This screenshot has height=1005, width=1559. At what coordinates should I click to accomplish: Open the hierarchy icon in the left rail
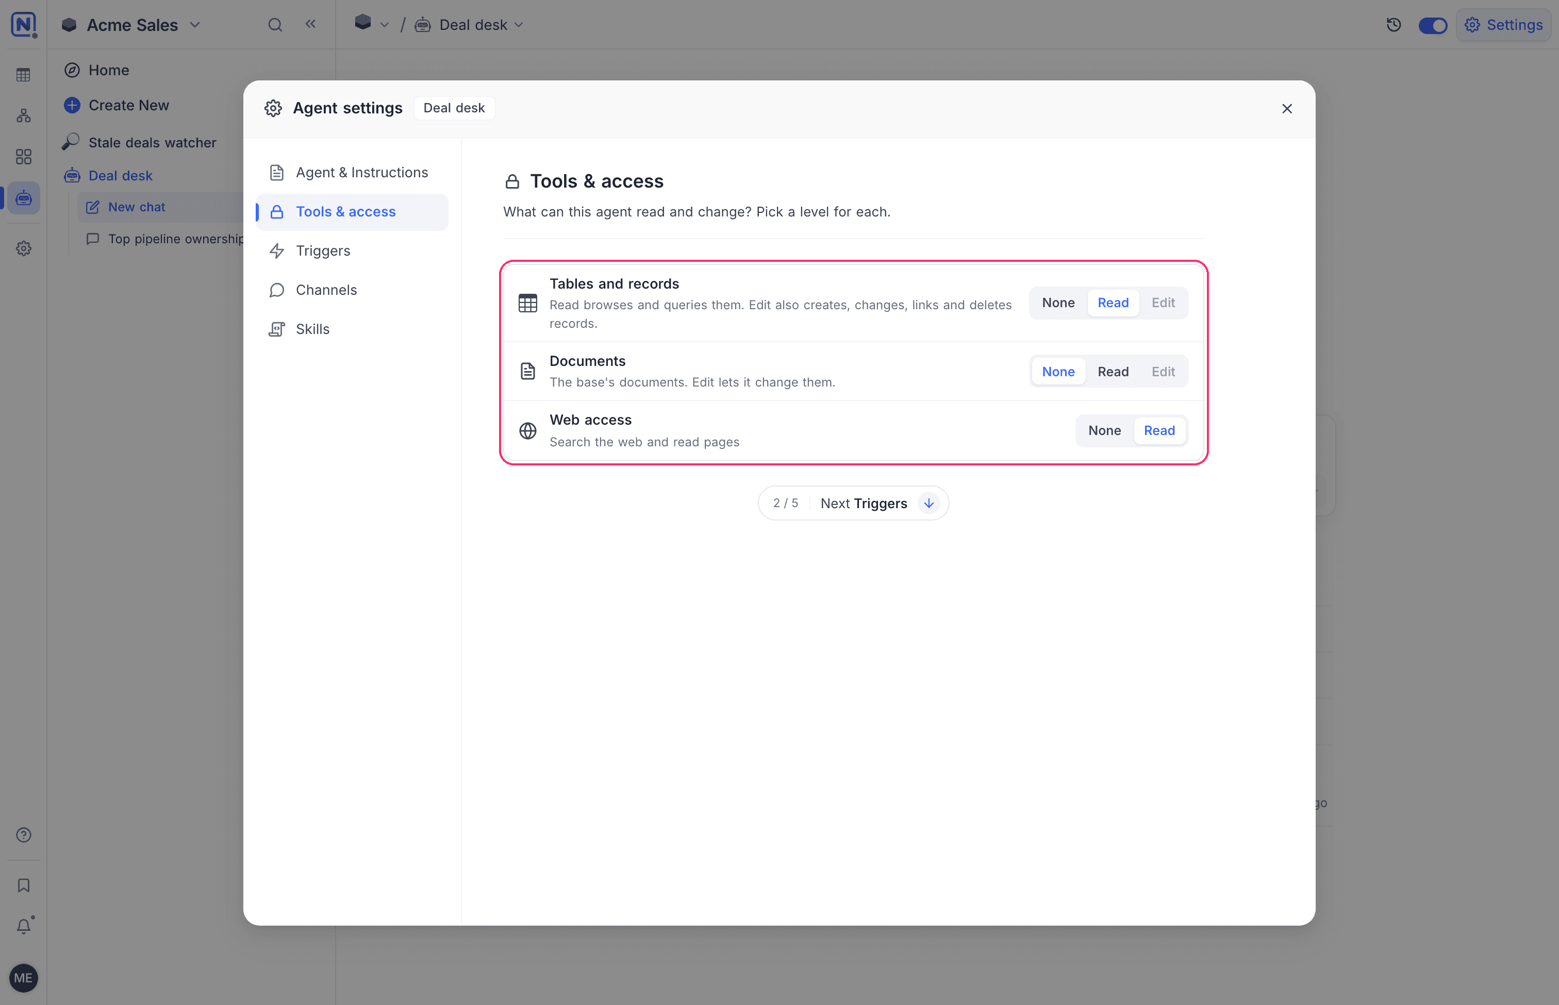point(24,115)
